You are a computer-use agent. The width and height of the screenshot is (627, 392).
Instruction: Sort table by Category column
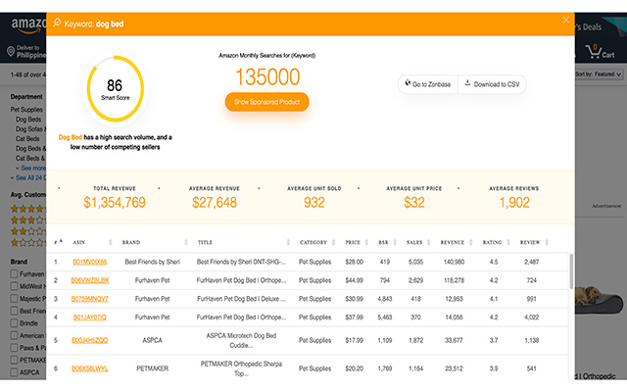pyautogui.click(x=317, y=242)
